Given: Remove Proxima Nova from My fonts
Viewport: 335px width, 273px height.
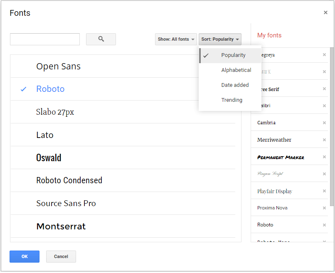Looking at the screenshot, I should click(324, 207).
